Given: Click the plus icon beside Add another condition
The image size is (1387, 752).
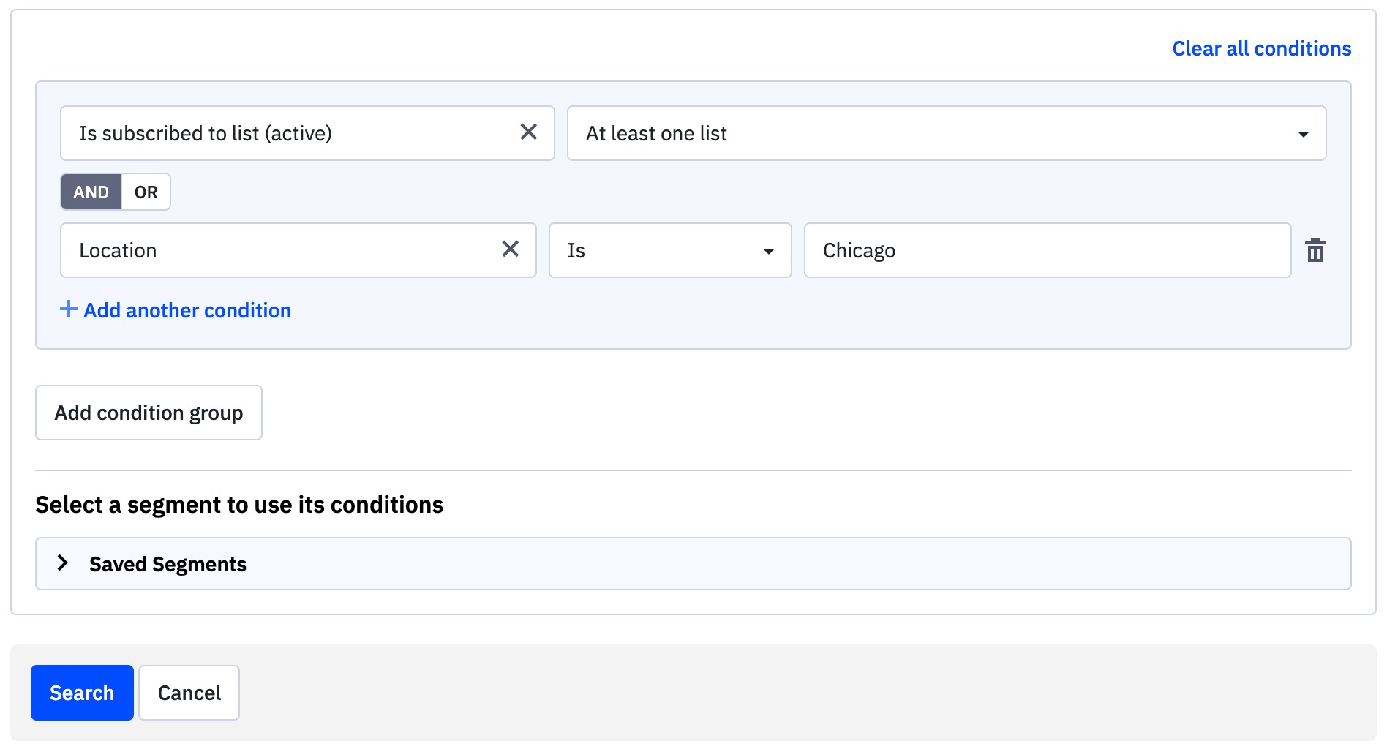Looking at the screenshot, I should coord(68,309).
